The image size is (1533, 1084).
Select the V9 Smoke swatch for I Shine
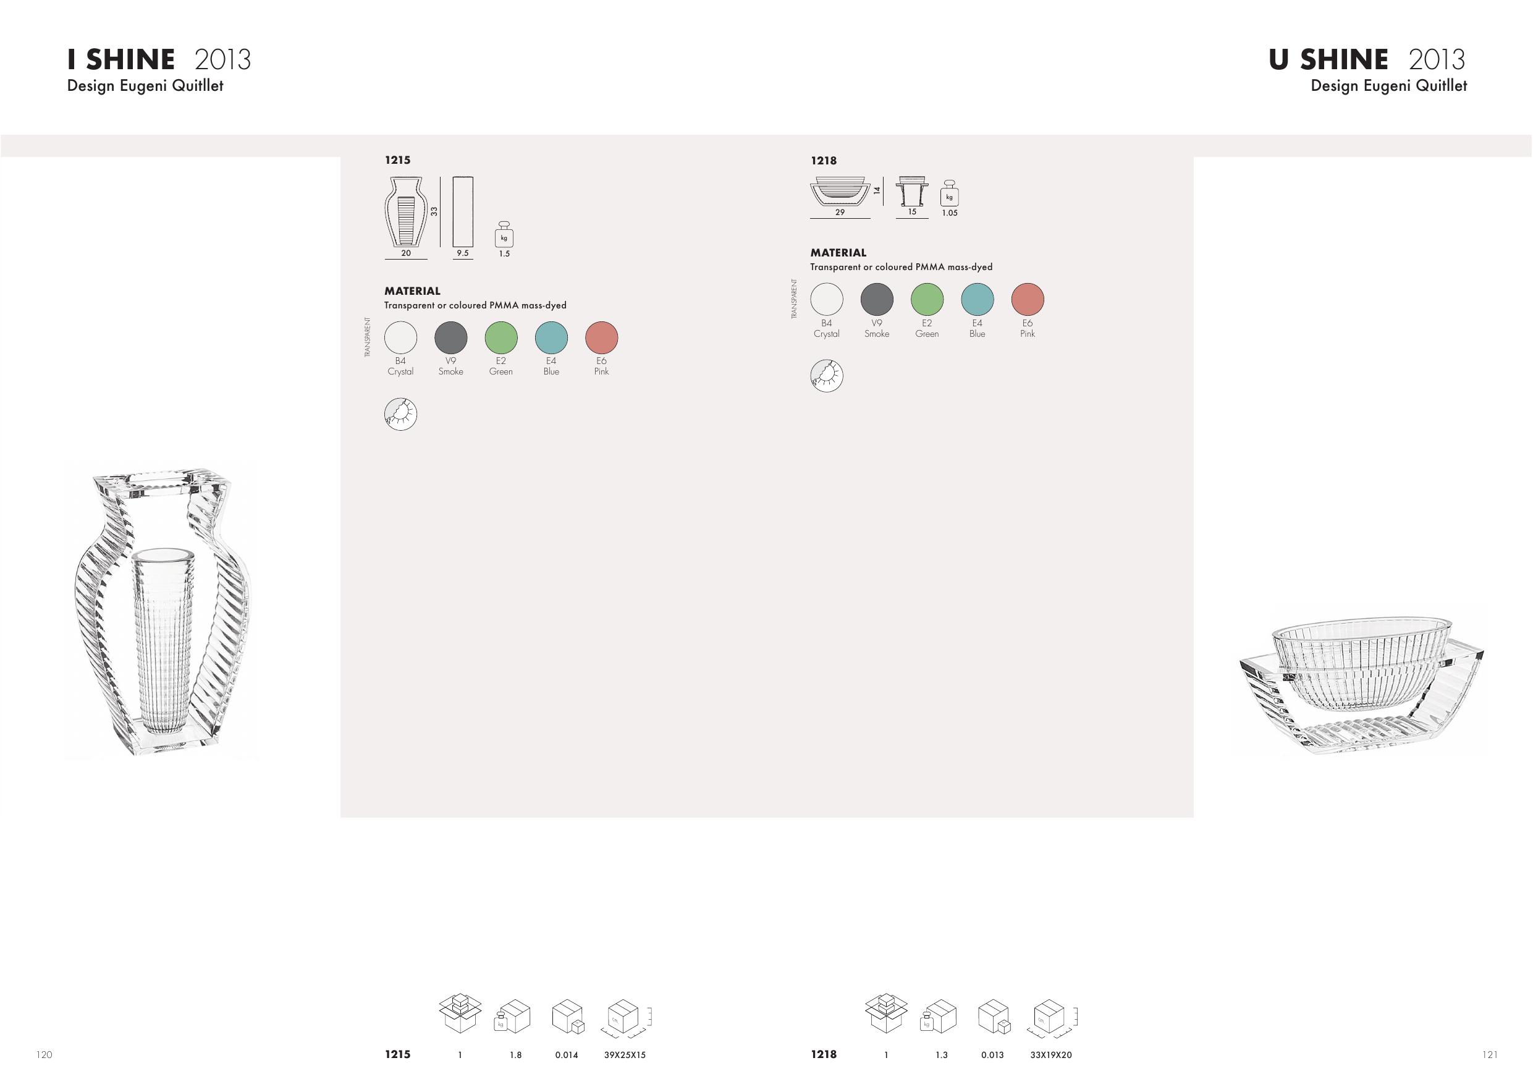pyautogui.click(x=450, y=337)
